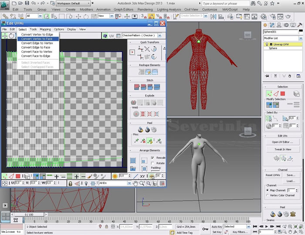
Task: Toggle Set Key mode
Action: [x=217, y=232]
